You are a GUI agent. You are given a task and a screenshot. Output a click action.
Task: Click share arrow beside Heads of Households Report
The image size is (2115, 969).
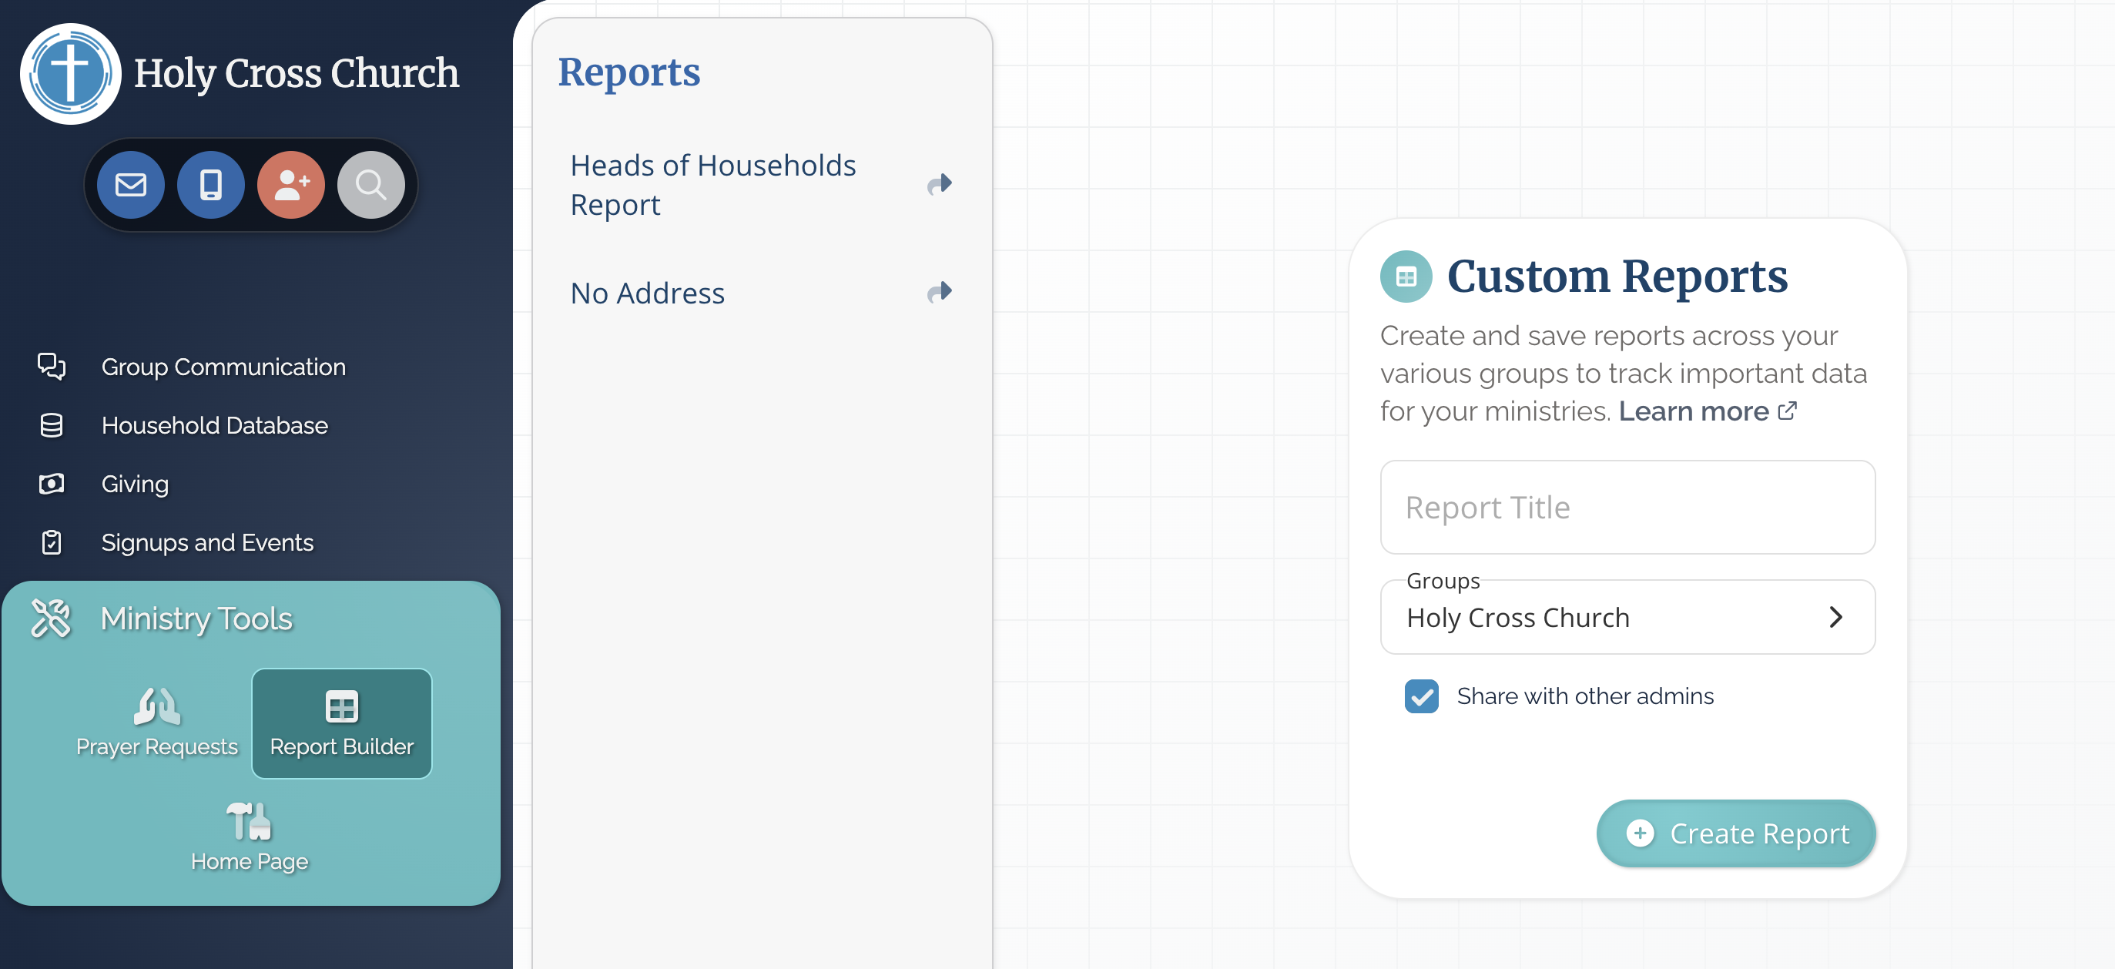click(939, 184)
